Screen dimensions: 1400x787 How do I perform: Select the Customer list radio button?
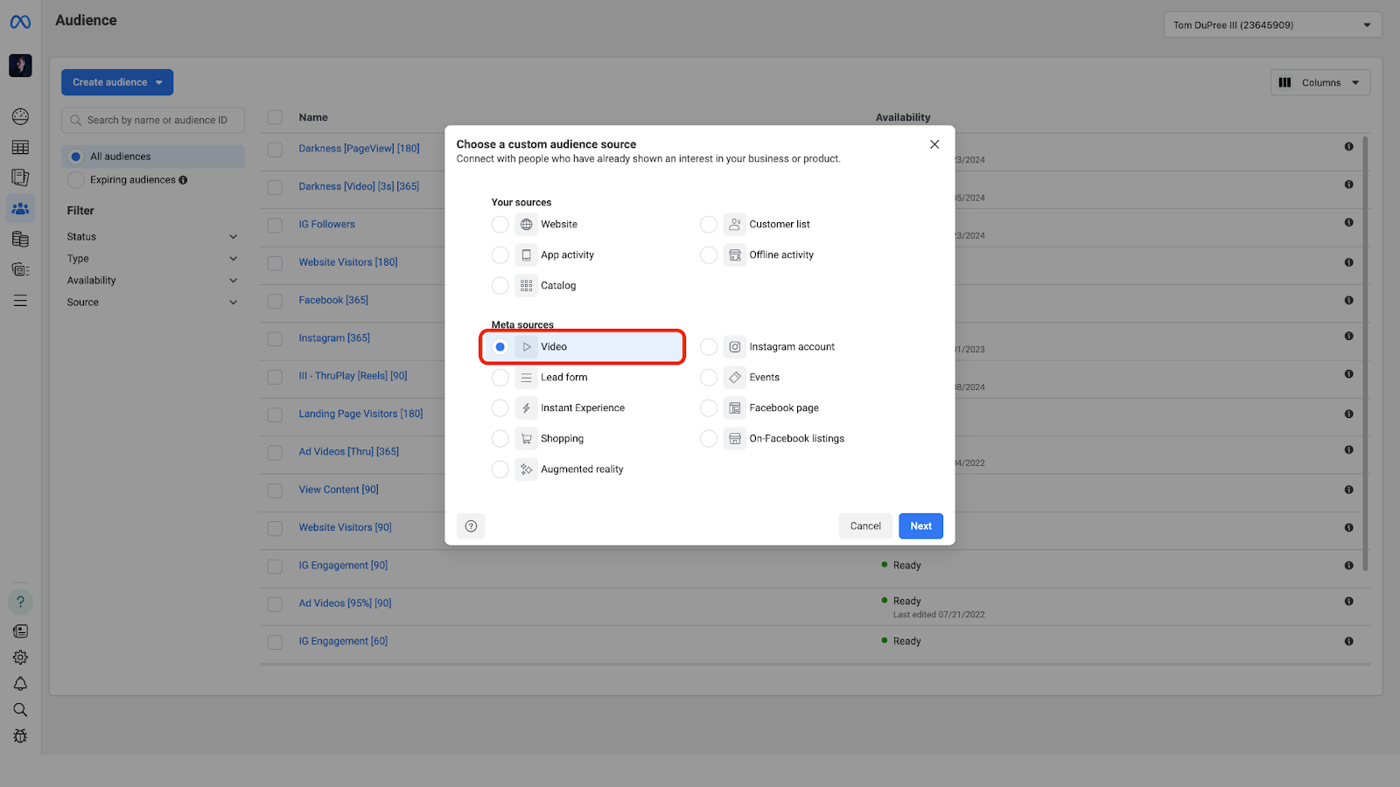point(709,225)
